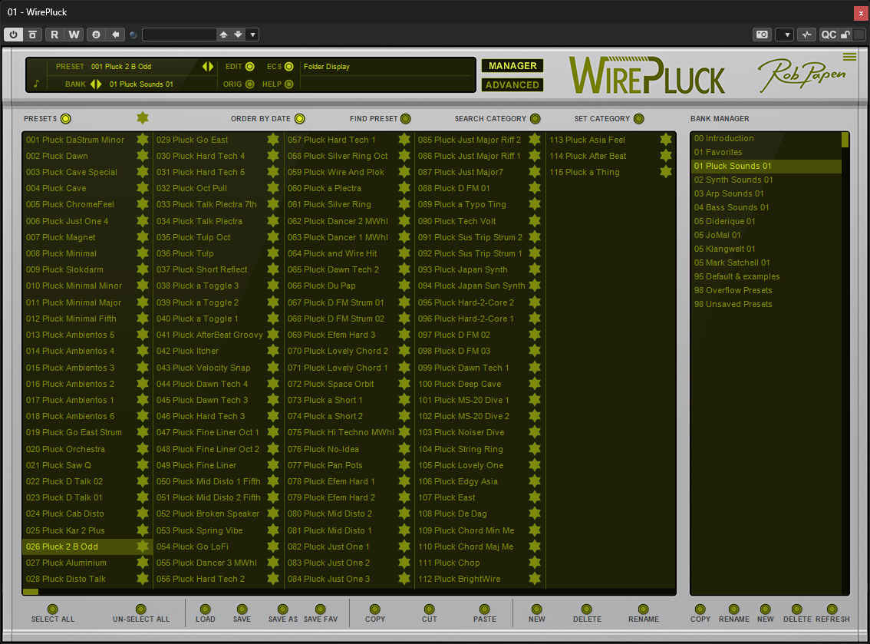The width and height of the screenshot is (870, 644).
Task: Click host preset up arrow
Action: click(x=223, y=35)
